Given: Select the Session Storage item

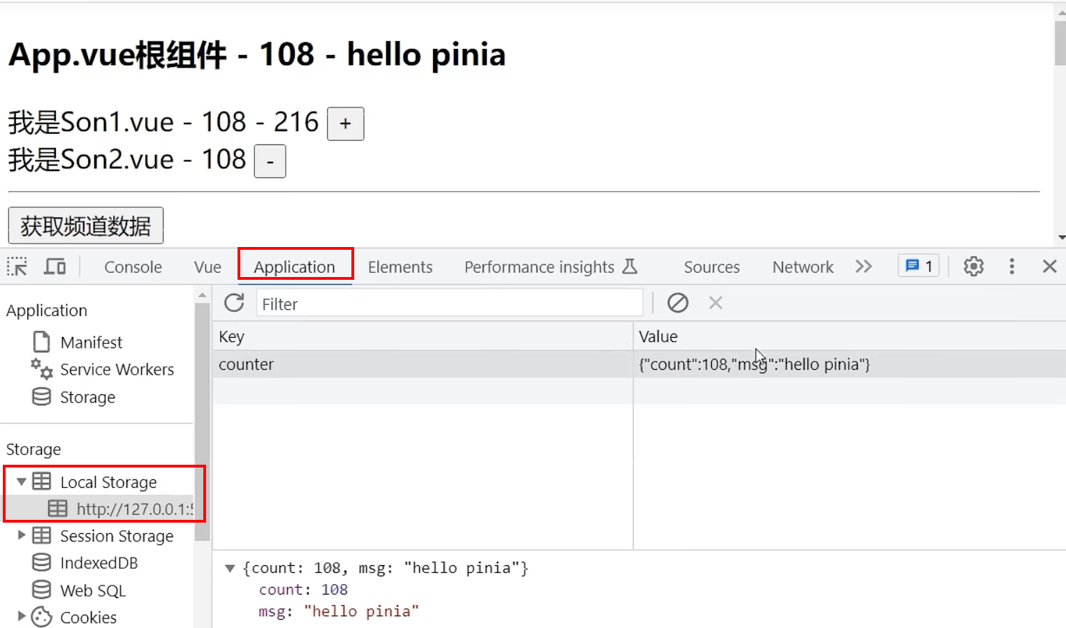Looking at the screenshot, I should pos(117,536).
